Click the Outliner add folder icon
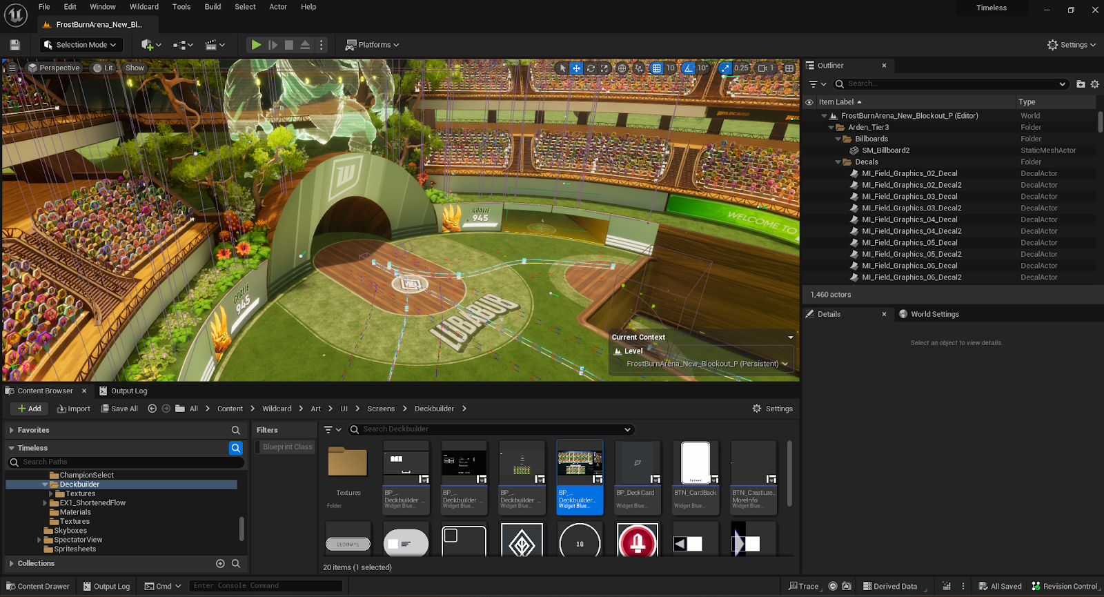The width and height of the screenshot is (1104, 597). click(1081, 84)
